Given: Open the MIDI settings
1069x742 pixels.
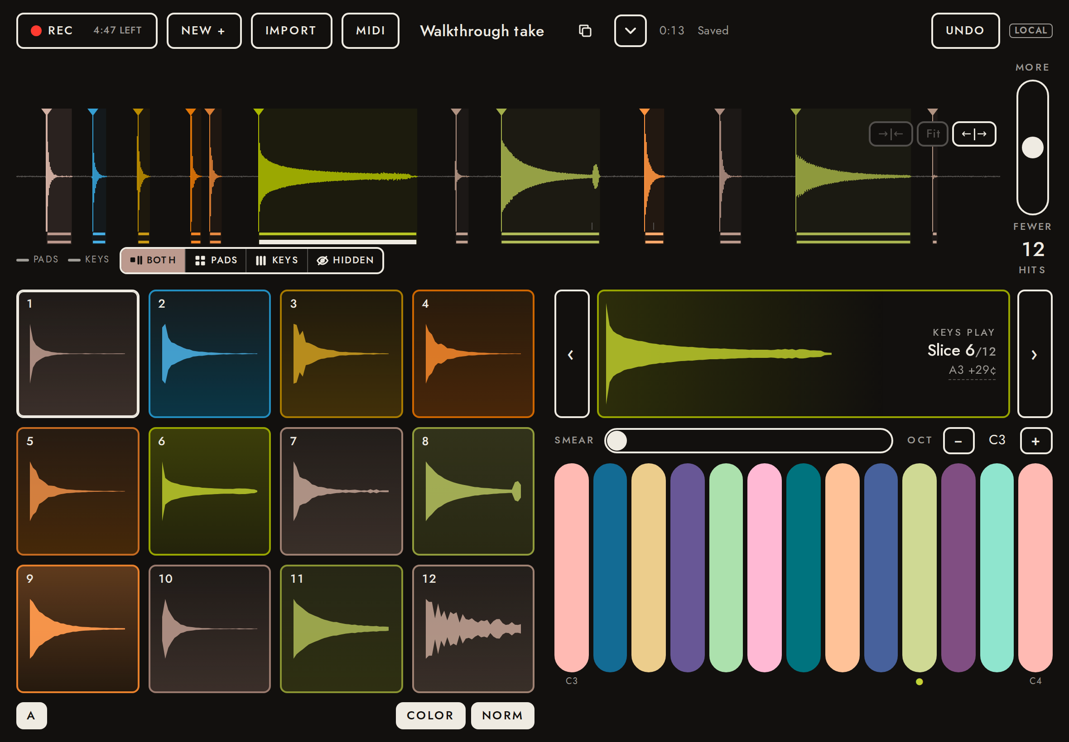Looking at the screenshot, I should pyautogui.click(x=371, y=31).
